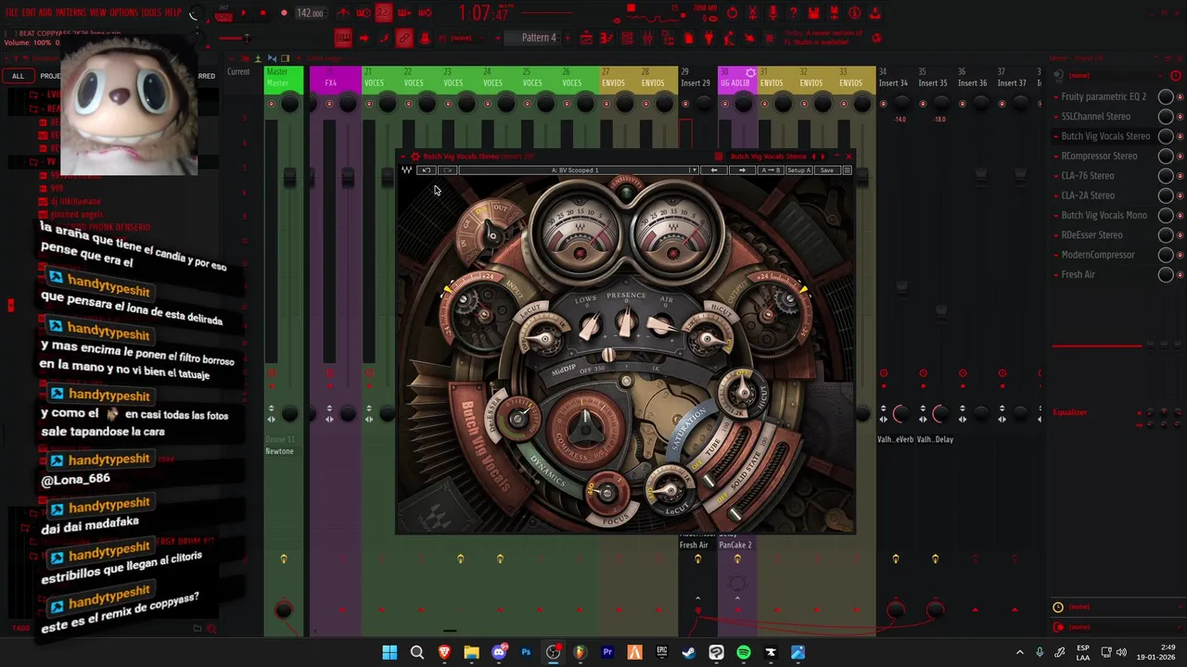Select the Butch Vig Vocals Mono effect slot
The width and height of the screenshot is (1187, 667).
[1104, 215]
